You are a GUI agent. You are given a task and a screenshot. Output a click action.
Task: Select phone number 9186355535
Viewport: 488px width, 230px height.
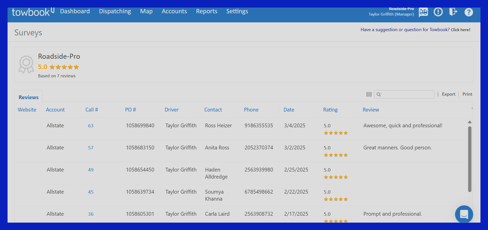click(x=259, y=126)
